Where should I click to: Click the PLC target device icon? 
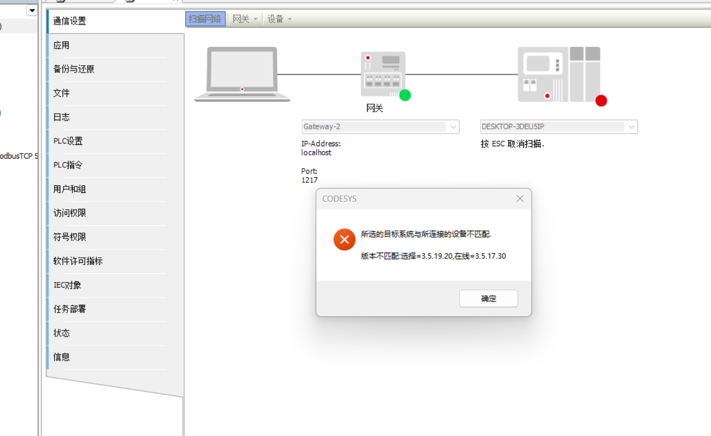[558, 74]
